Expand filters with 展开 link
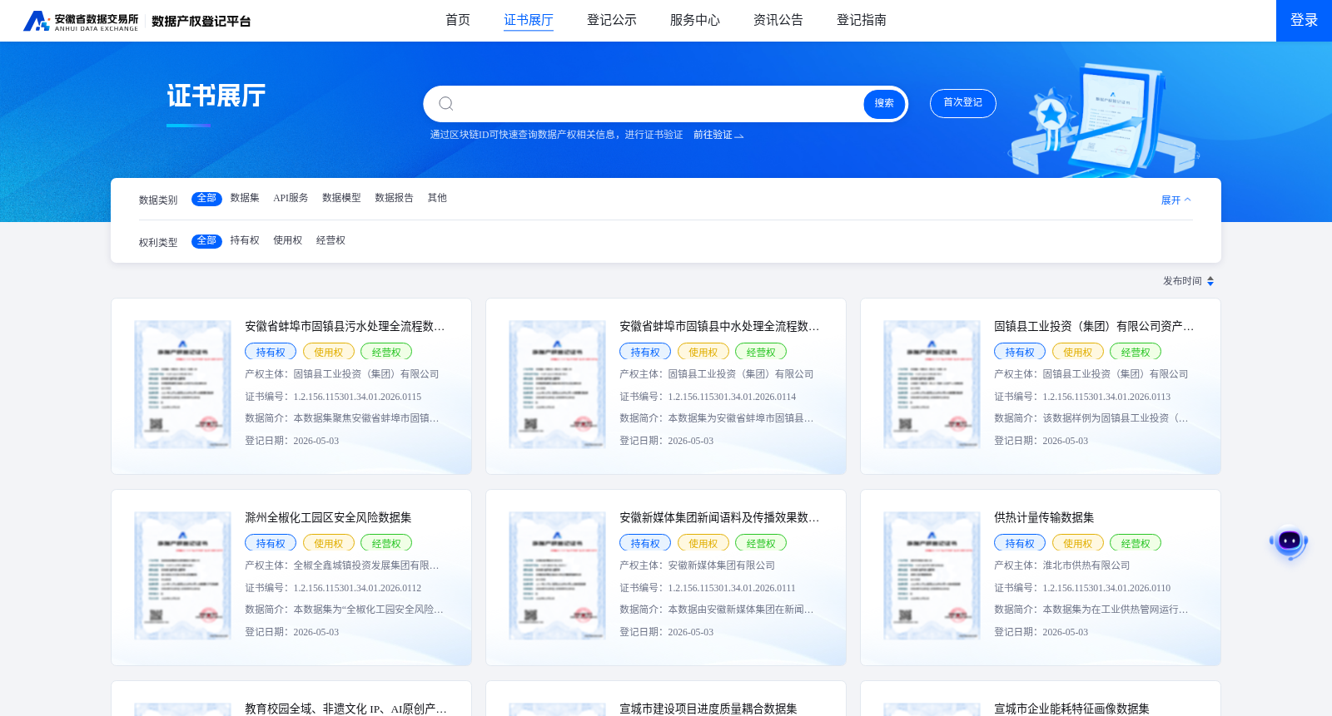The height and width of the screenshot is (716, 1332). pyautogui.click(x=1176, y=200)
